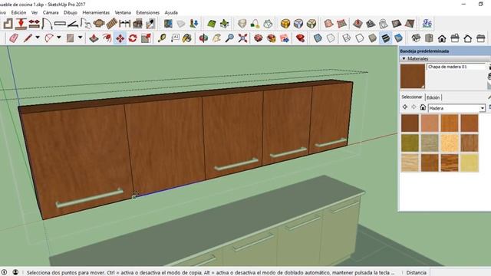Screen dimensions: 491x276
Task: Select the Rectangle shape tool
Action: [x=70, y=38]
